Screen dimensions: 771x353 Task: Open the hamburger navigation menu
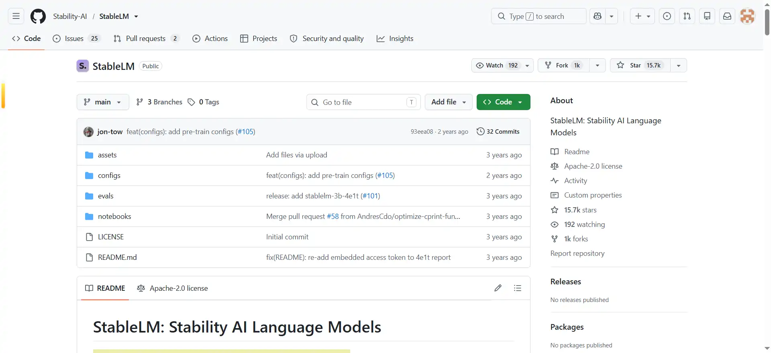pos(16,16)
